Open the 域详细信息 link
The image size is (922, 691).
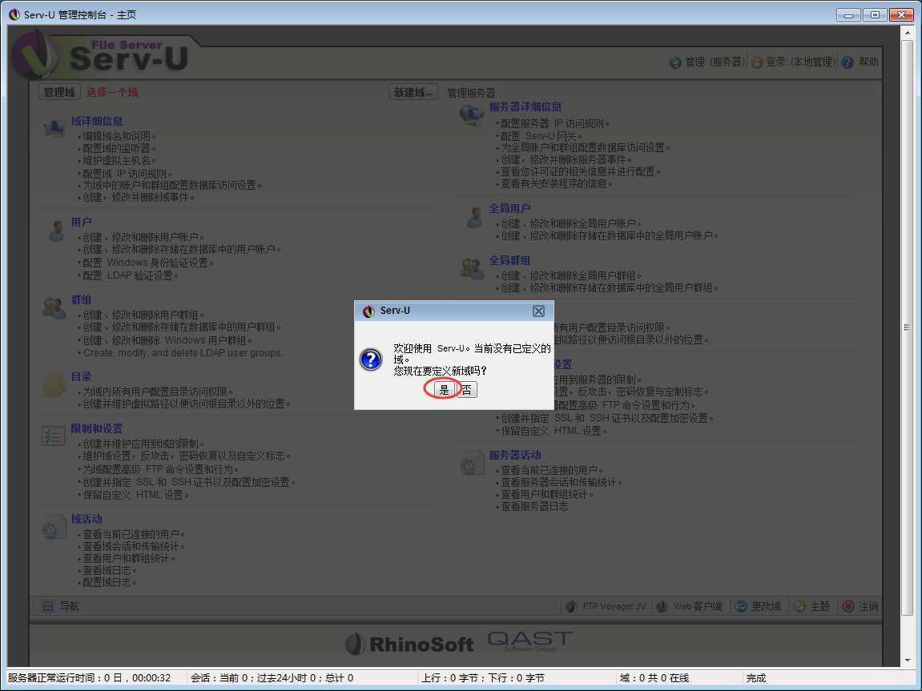[97, 121]
